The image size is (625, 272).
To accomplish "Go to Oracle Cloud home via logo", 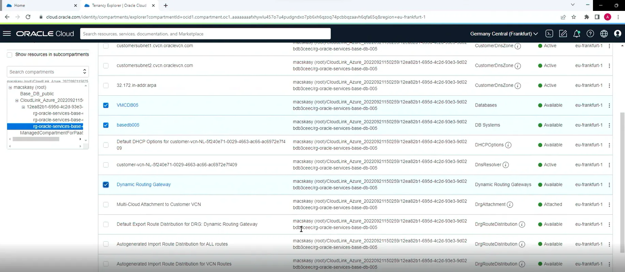I will [x=45, y=34].
